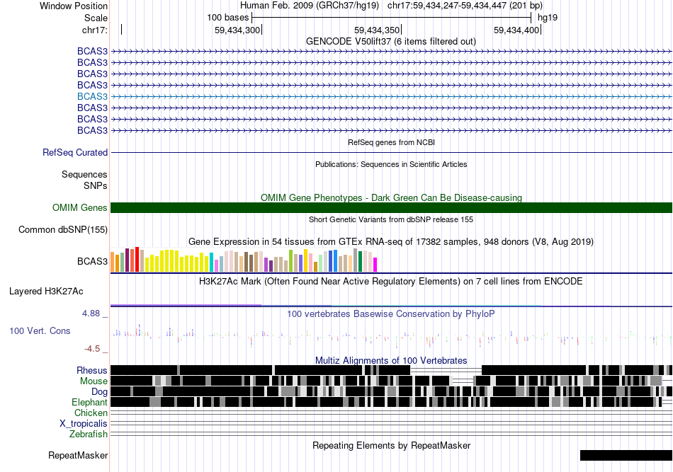Click the SNPs subtrack label
673x472 pixels.
[96, 185]
